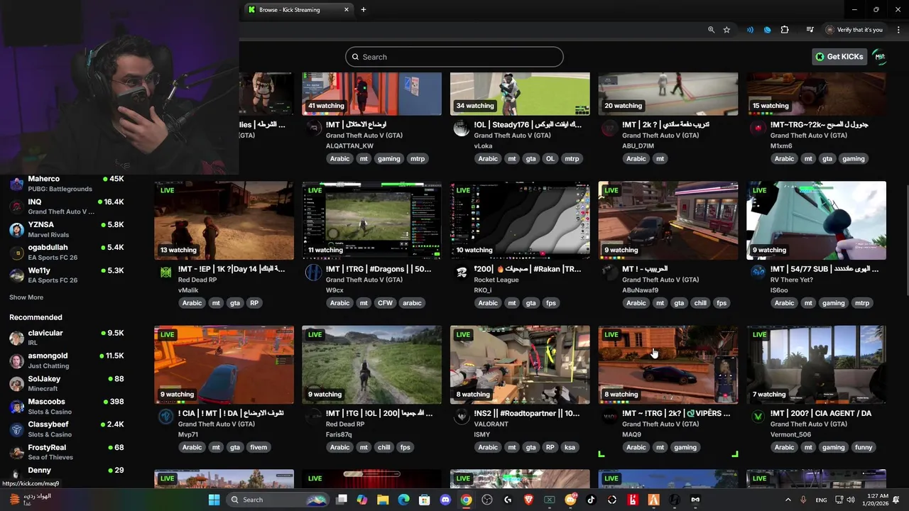Click the VALORANT category under ISMY

tap(491, 424)
